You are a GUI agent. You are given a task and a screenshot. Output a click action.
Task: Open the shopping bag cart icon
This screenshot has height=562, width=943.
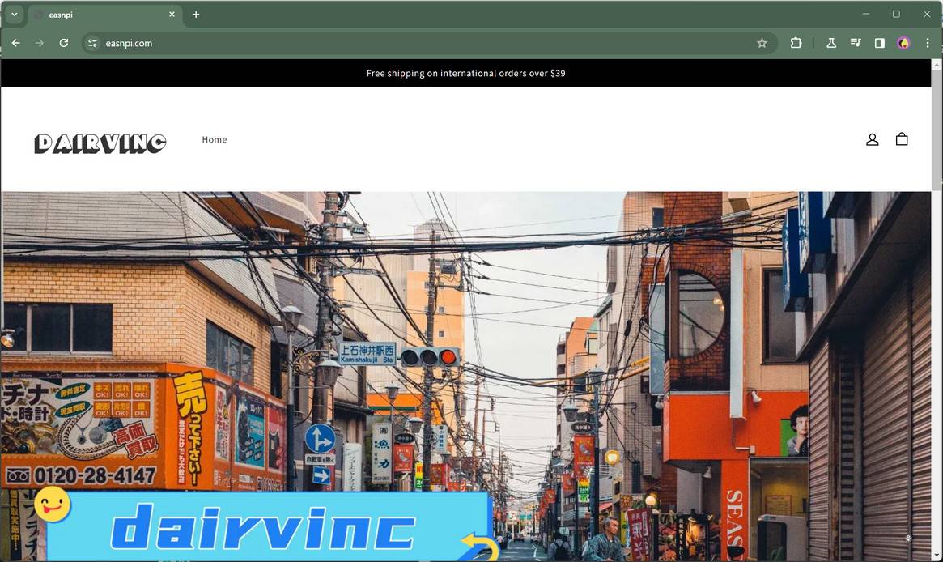click(x=902, y=138)
